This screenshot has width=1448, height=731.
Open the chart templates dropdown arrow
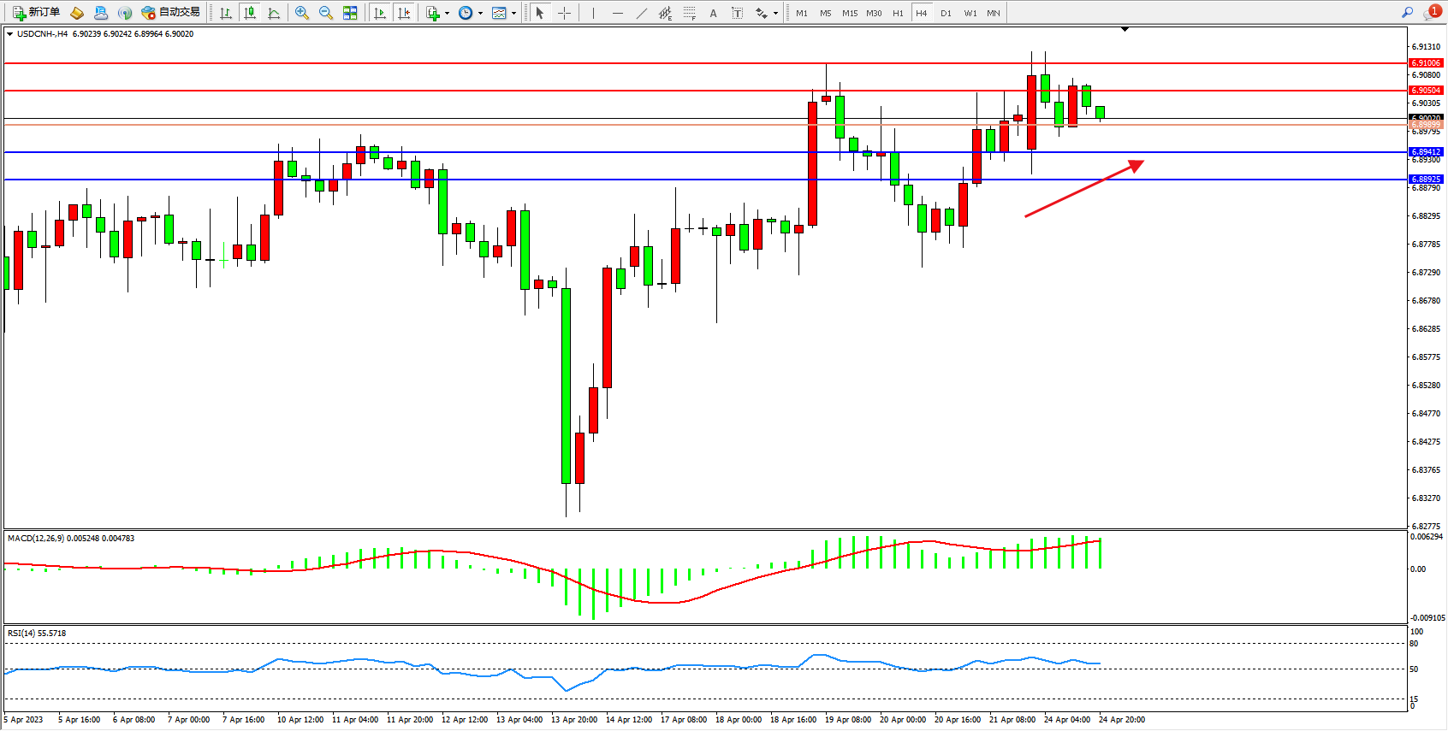[x=513, y=13]
